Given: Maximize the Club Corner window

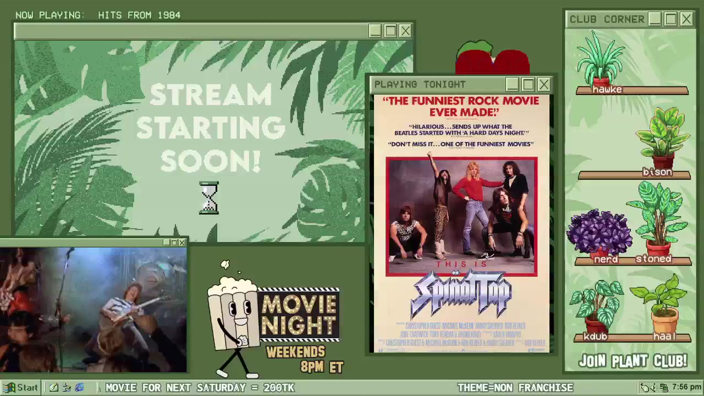Looking at the screenshot, I should pos(671,19).
